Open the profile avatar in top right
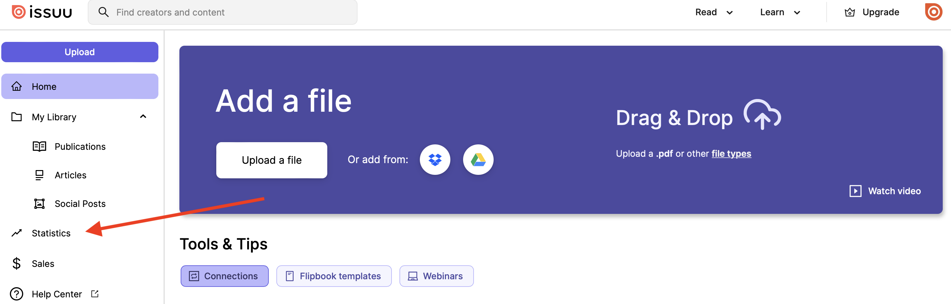 [933, 12]
